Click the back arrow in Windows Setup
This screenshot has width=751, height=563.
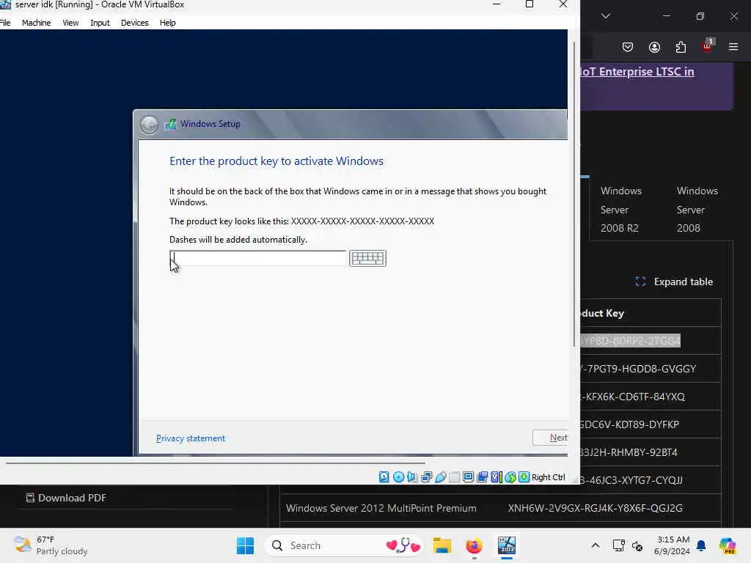(149, 125)
